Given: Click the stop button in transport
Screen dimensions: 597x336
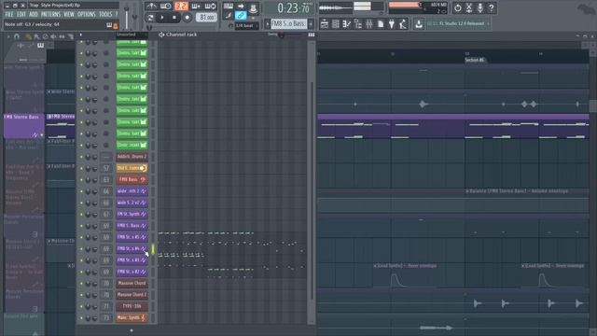Looking at the screenshot, I should 174,17.
